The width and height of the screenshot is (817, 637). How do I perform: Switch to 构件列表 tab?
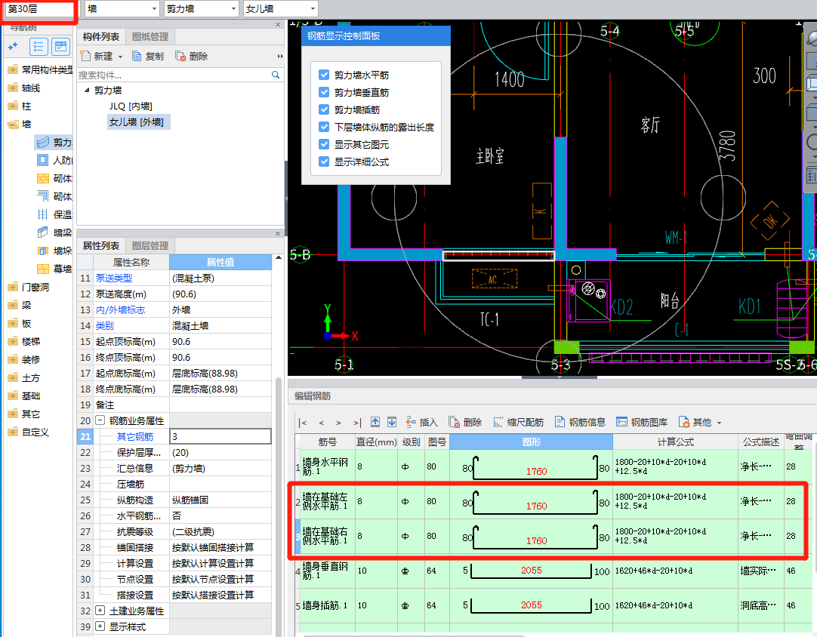coord(101,36)
